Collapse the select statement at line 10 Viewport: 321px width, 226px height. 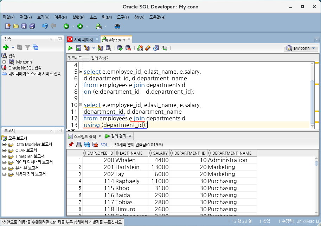(x=81, y=105)
